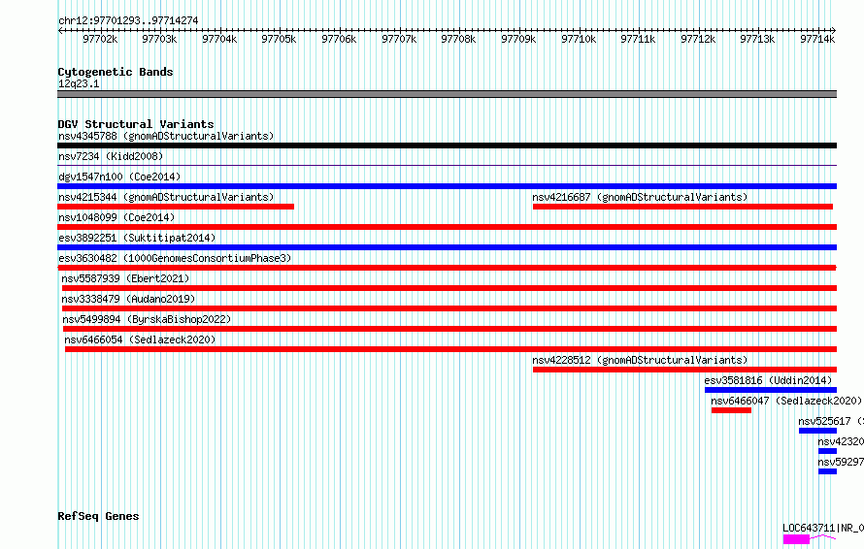Screen dimensions: 864x549
Task: Click the RefSeq Genes track title
Action: pyautogui.click(x=98, y=516)
